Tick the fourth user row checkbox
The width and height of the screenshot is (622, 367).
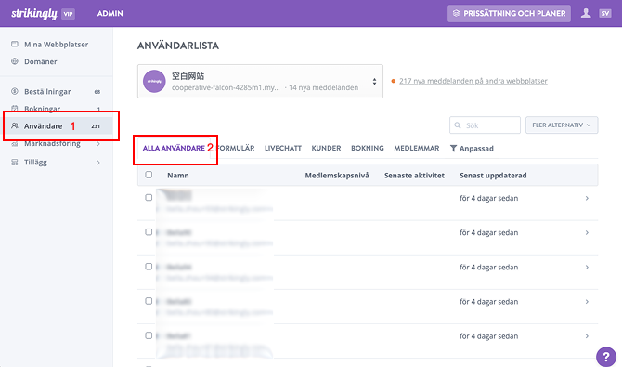point(149,301)
